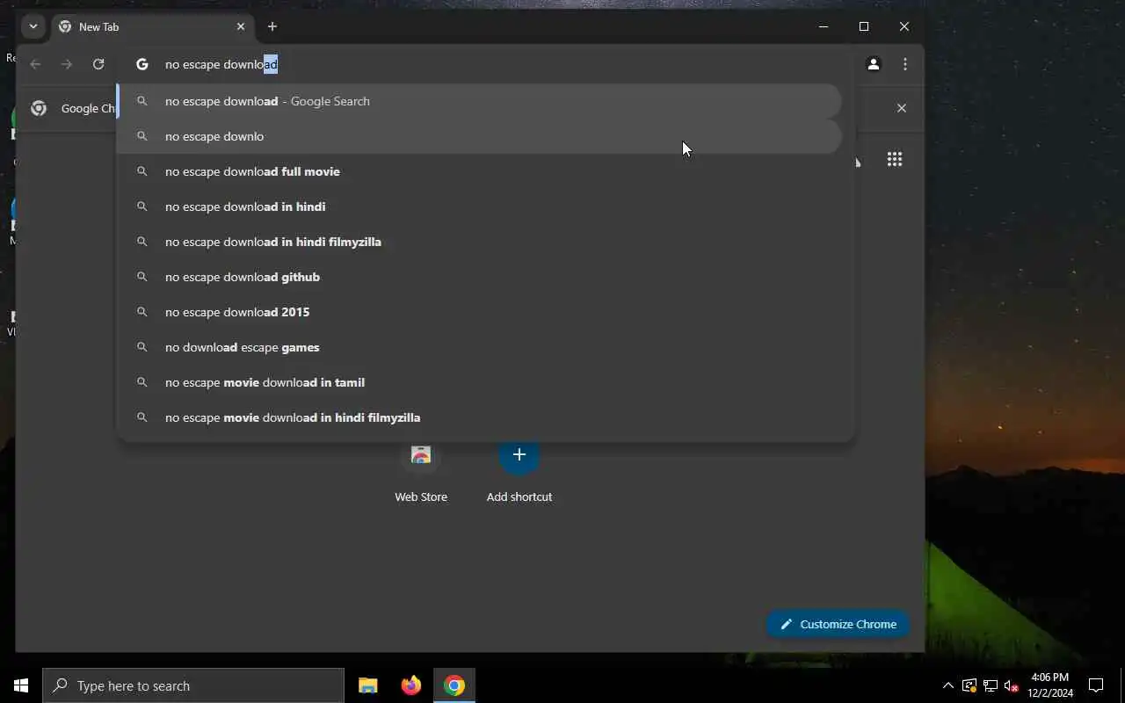This screenshot has width=1125, height=703.
Task: Choose 'no escape download in hindi' suggestion
Action: [480, 207]
